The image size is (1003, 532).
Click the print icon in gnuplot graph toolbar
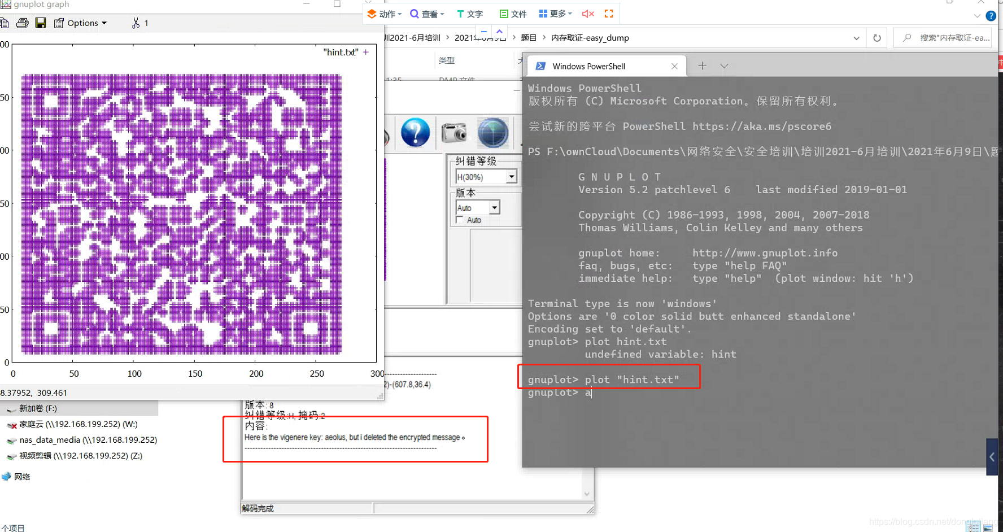23,23
